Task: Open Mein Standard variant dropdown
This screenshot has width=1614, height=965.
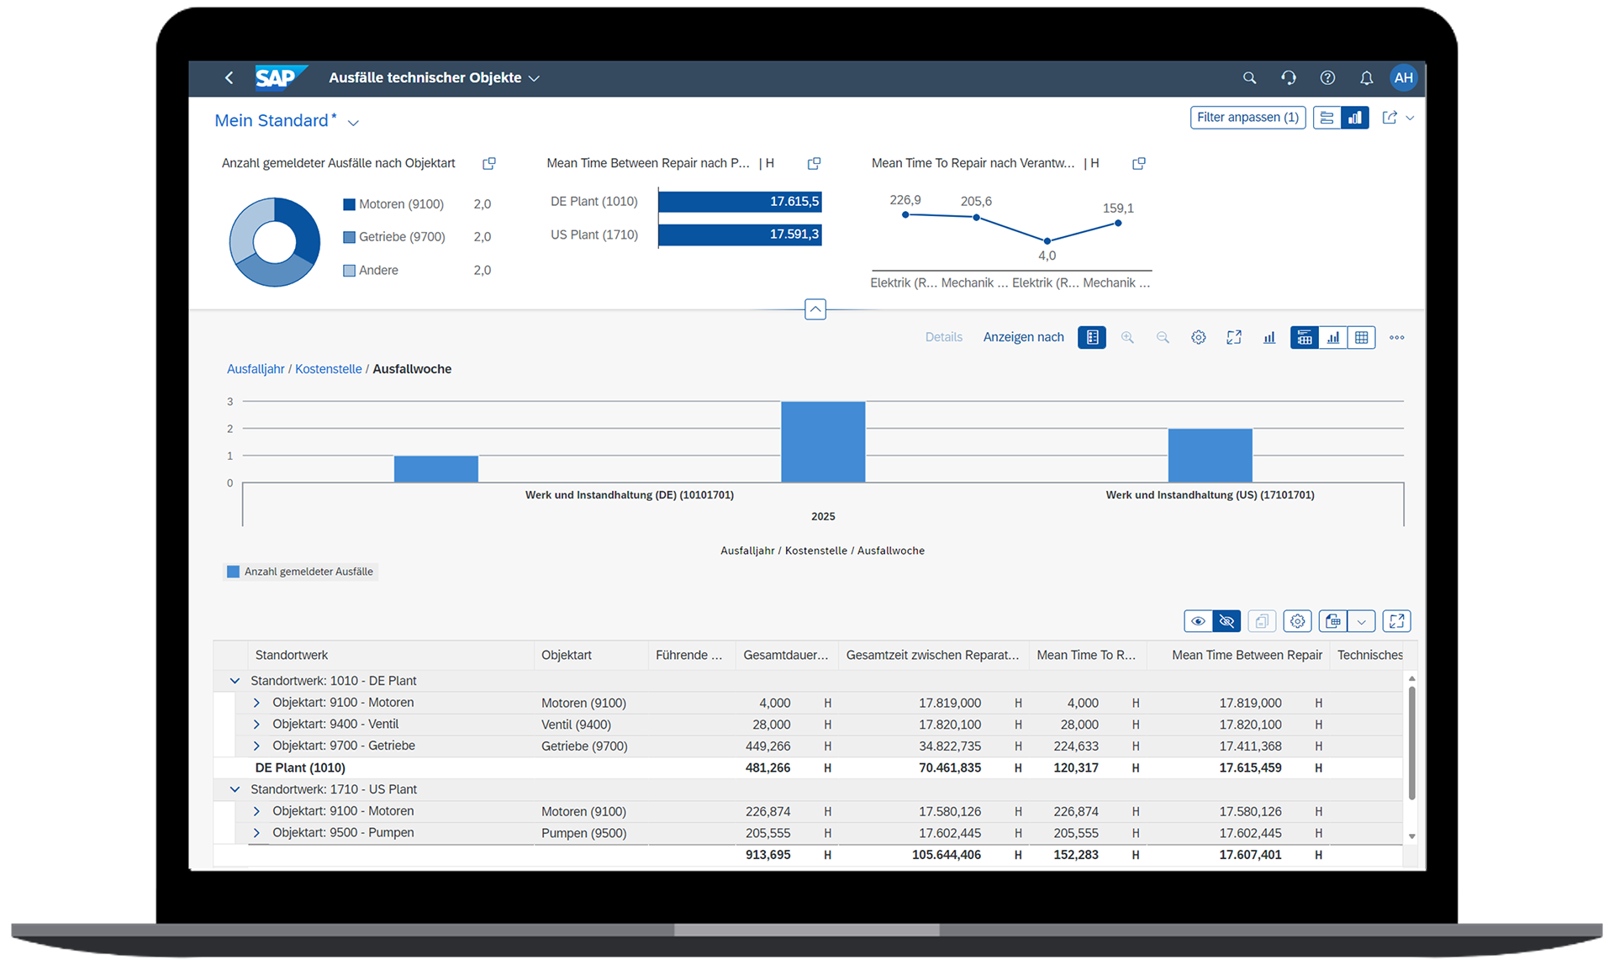Action: (x=354, y=124)
